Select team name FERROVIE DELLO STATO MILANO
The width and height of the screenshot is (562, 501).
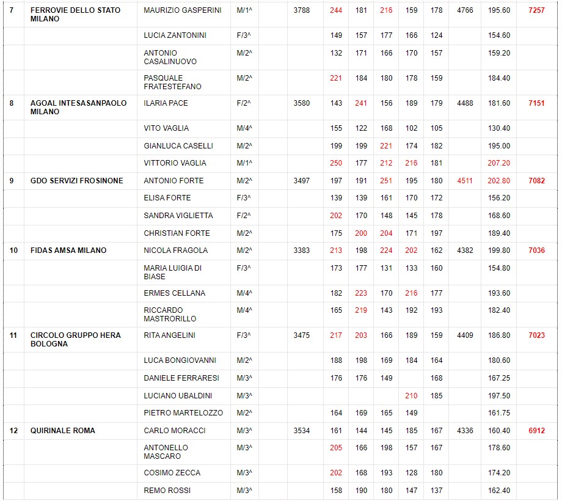[75, 14]
